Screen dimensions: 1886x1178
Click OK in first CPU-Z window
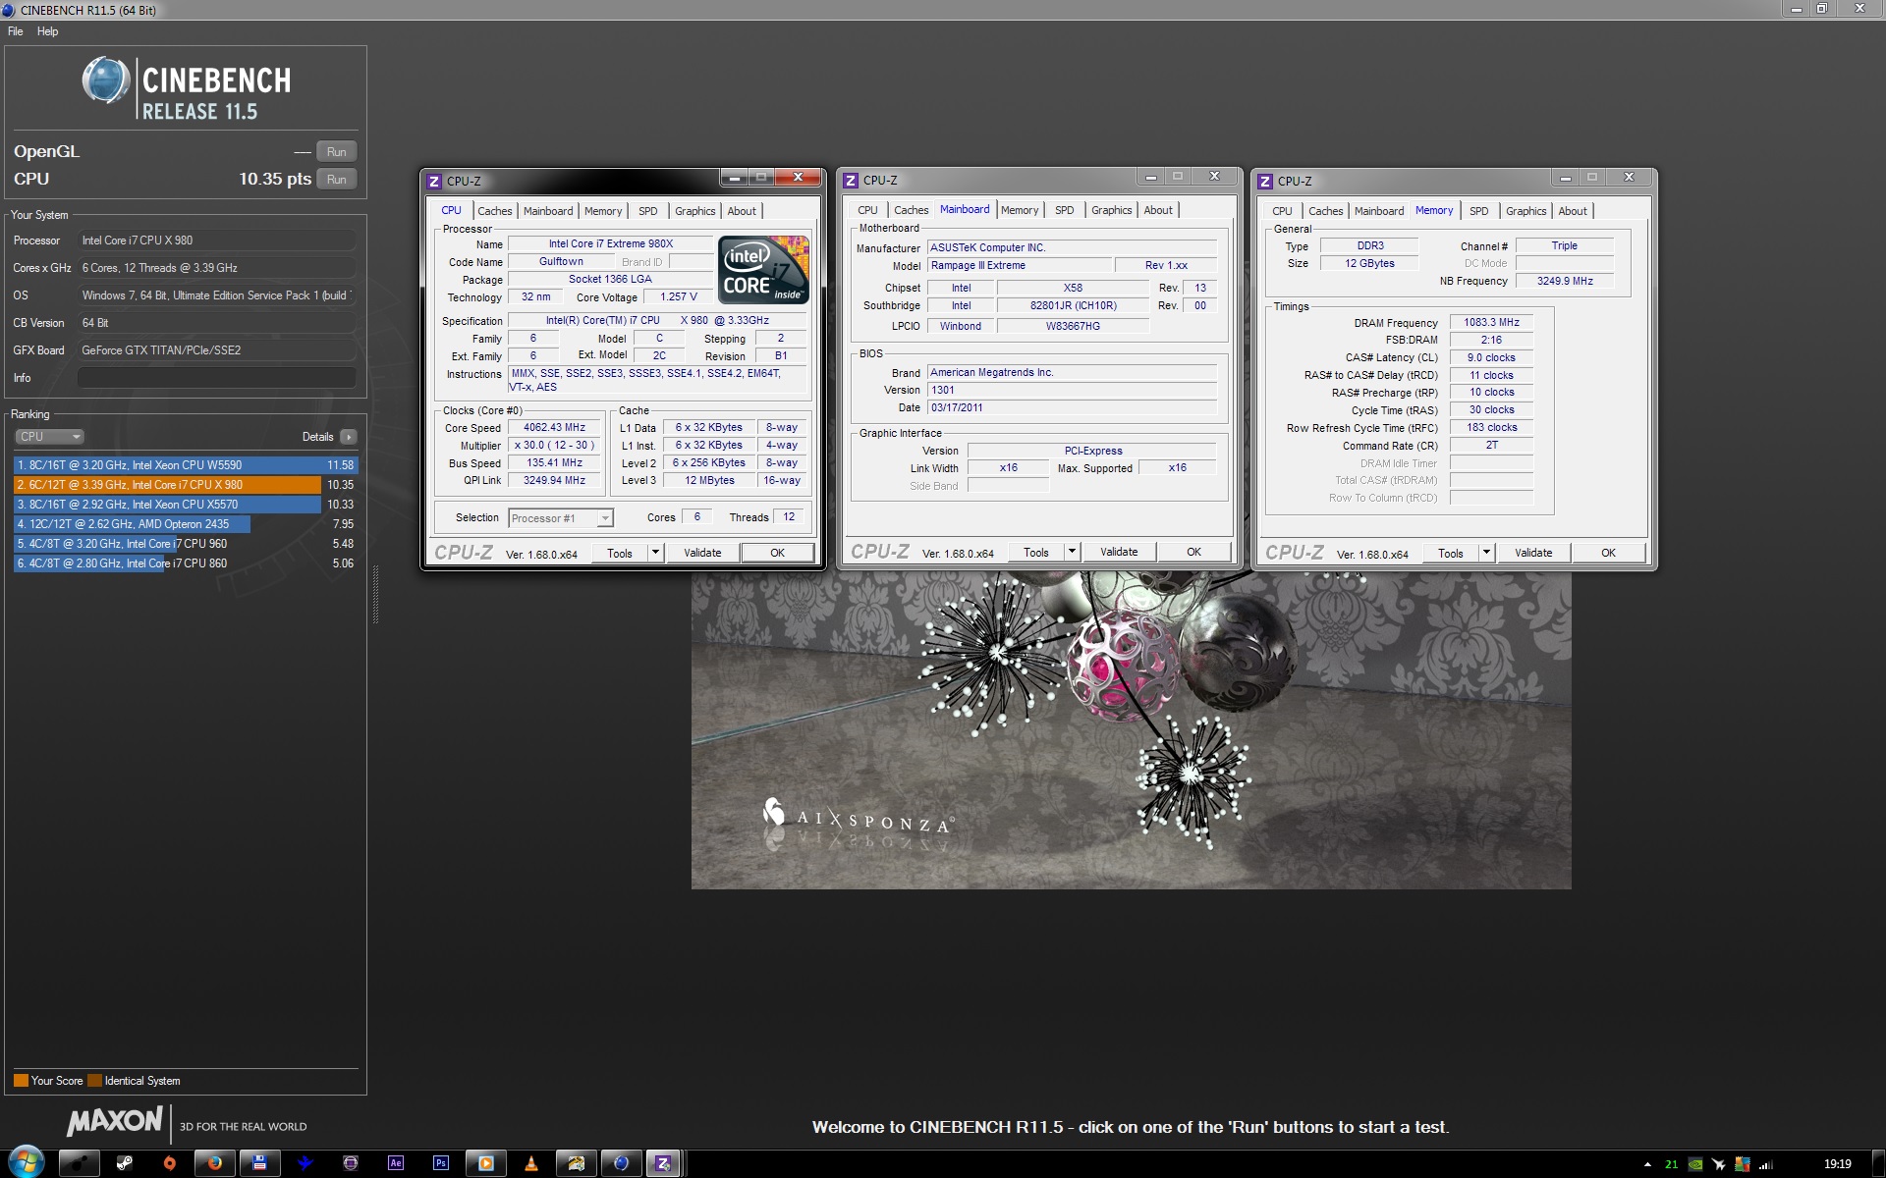(777, 553)
